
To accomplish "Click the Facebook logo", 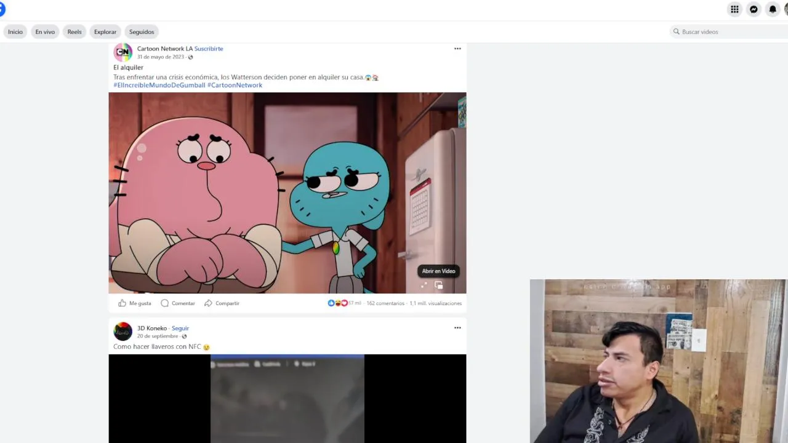I will click(2, 9).
